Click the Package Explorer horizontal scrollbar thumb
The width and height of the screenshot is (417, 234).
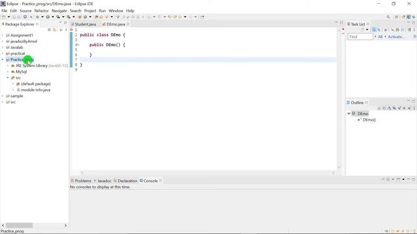pyautogui.click(x=19, y=226)
